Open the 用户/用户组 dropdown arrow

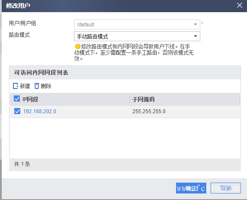[x=196, y=24]
